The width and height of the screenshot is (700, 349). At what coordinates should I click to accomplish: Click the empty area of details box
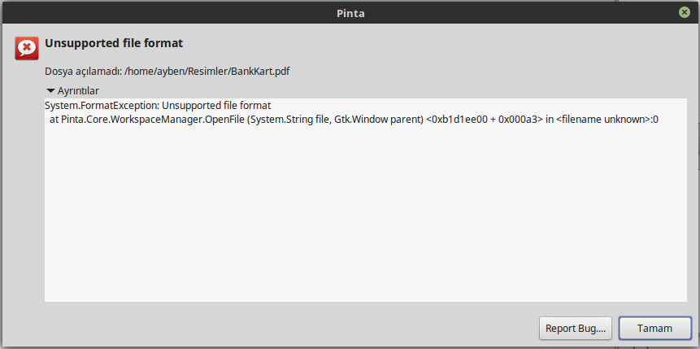point(366,215)
